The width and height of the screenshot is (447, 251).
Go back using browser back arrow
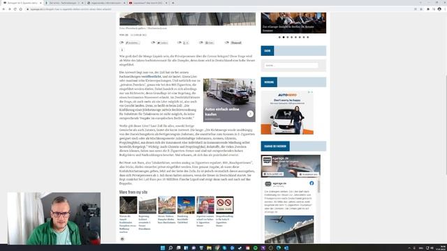point(3,9)
